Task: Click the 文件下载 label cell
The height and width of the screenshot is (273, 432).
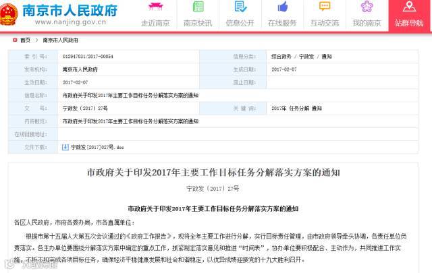Action: pyautogui.click(x=33, y=147)
